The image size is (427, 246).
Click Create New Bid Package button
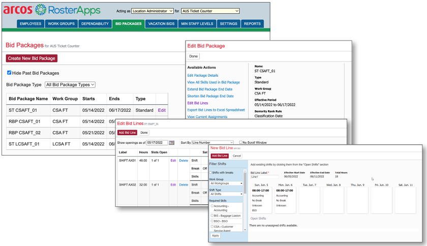(x=32, y=58)
